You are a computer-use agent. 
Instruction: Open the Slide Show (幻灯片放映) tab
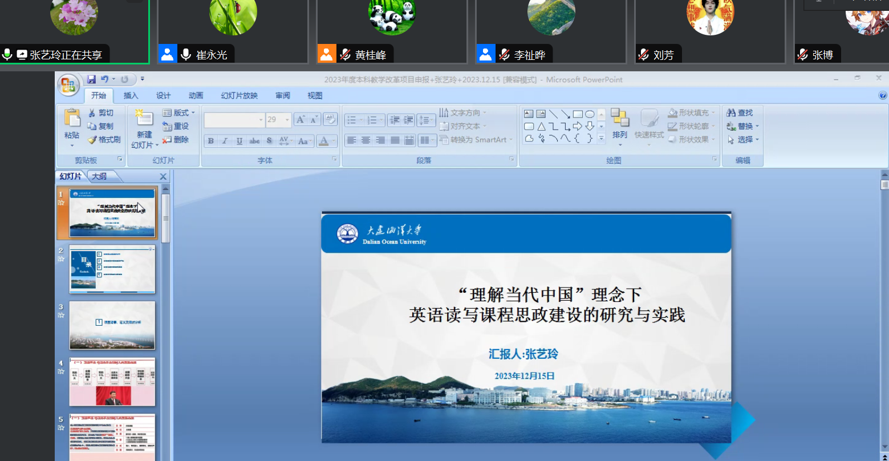point(239,96)
